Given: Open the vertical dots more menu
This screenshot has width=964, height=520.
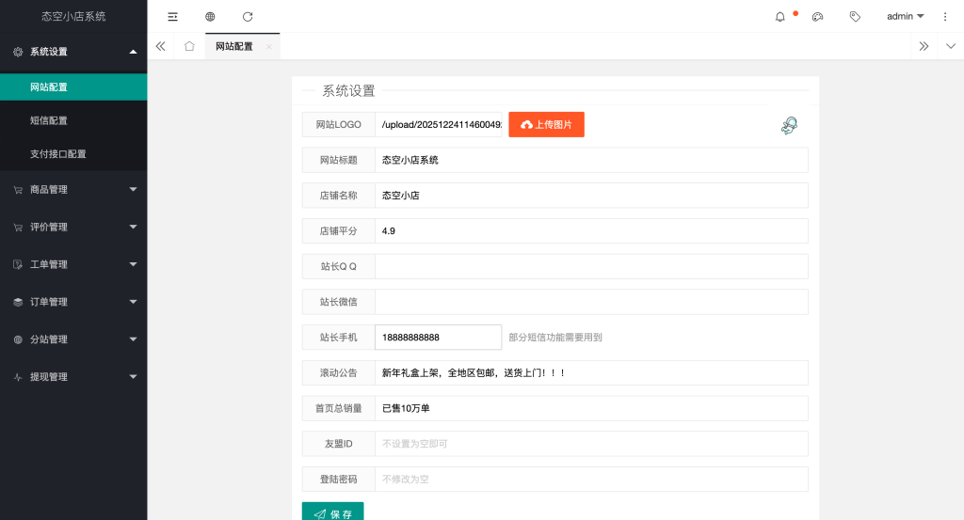Looking at the screenshot, I should [x=945, y=17].
